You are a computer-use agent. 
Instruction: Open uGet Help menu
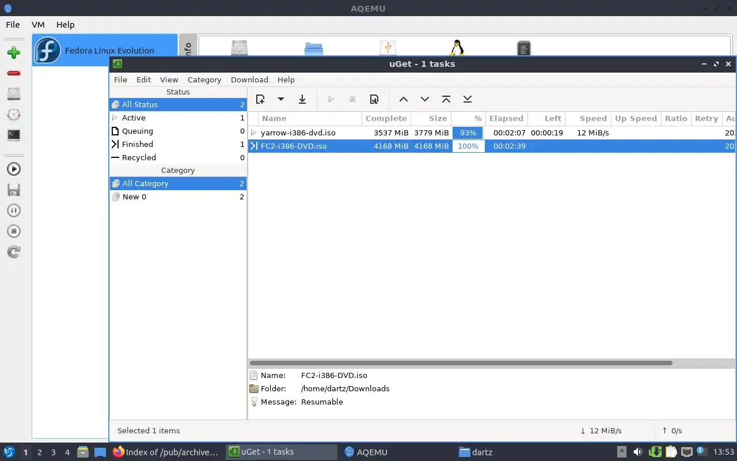click(x=286, y=80)
